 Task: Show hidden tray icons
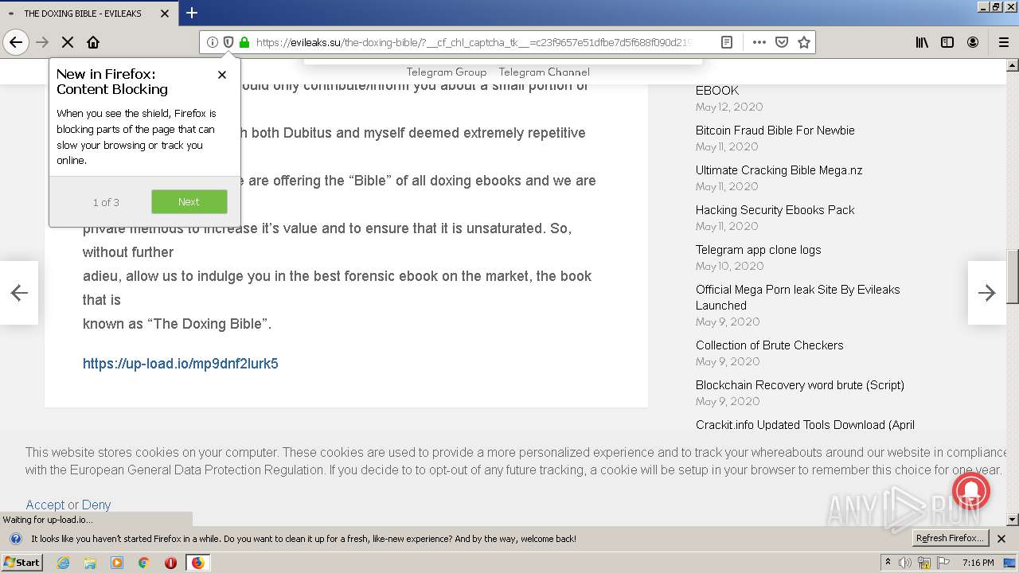click(x=888, y=563)
